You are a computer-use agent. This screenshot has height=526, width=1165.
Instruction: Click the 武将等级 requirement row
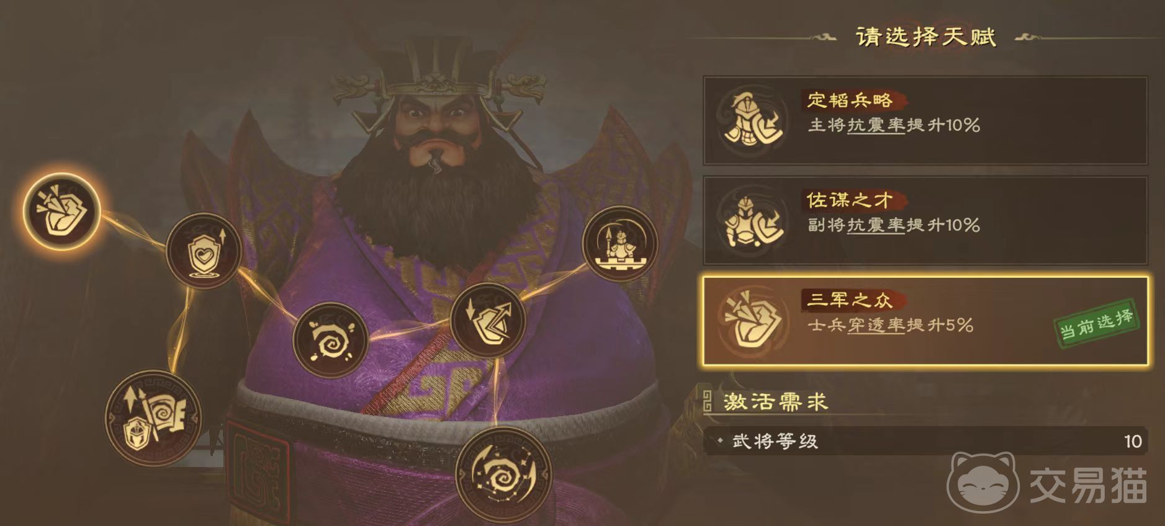tap(925, 441)
